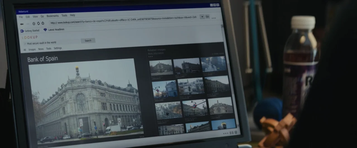The image size is (357, 148).
Task: Click the Bank of Spain heading
Action: [x=43, y=59]
